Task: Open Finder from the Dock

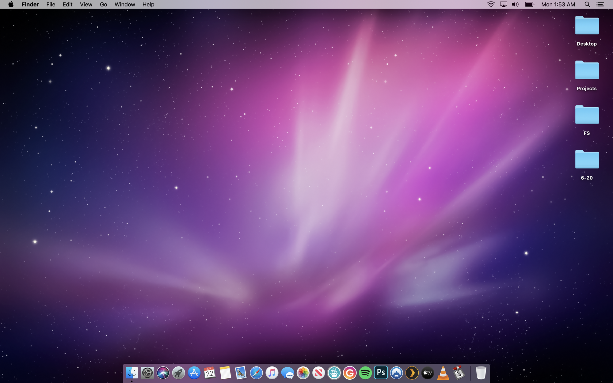Action: pos(132,373)
